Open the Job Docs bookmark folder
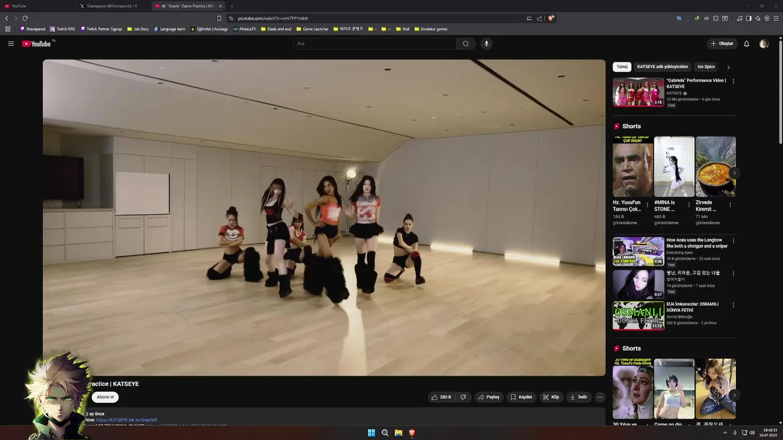Image resolution: width=783 pixels, height=440 pixels. 138,29
